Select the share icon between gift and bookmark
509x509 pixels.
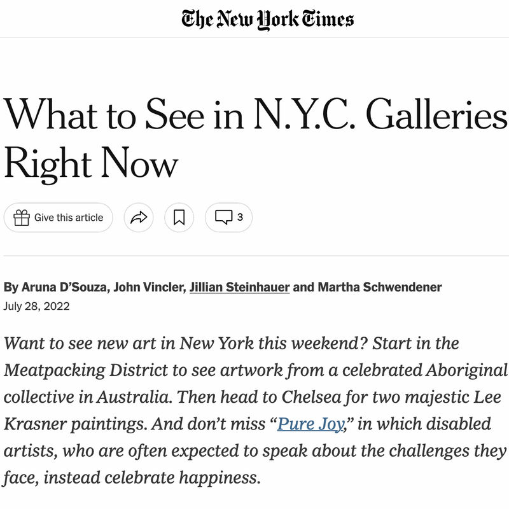pyautogui.click(x=137, y=217)
